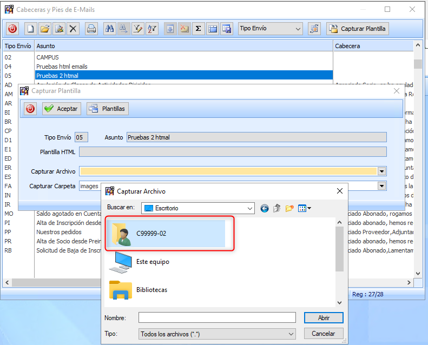Click the printer icon in main toolbar
The width and height of the screenshot is (428, 345).
[x=92, y=29]
